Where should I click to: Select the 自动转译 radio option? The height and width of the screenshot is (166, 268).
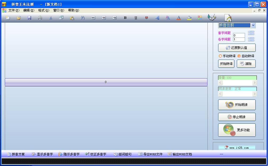239,56
